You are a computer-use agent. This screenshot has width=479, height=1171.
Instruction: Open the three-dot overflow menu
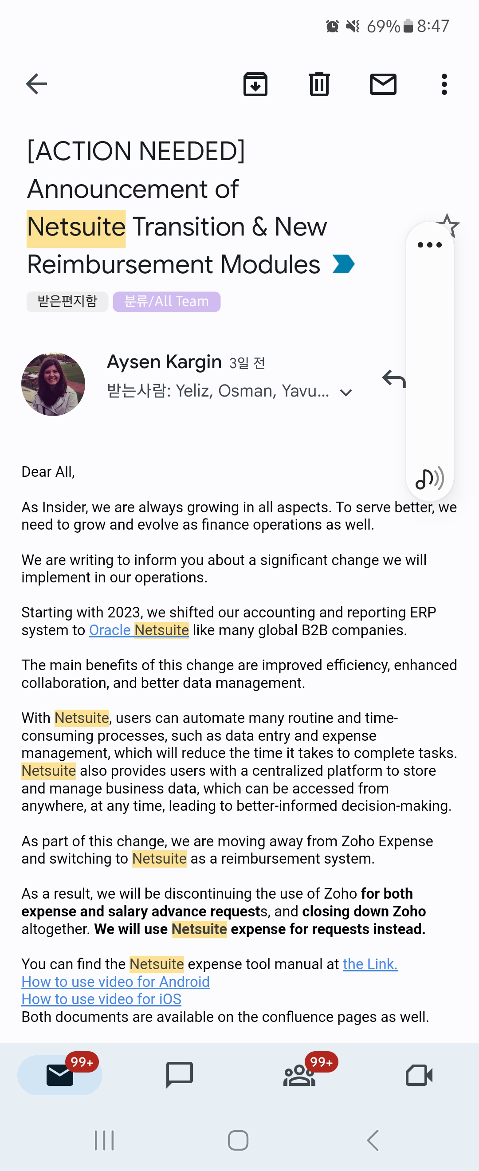tap(444, 84)
